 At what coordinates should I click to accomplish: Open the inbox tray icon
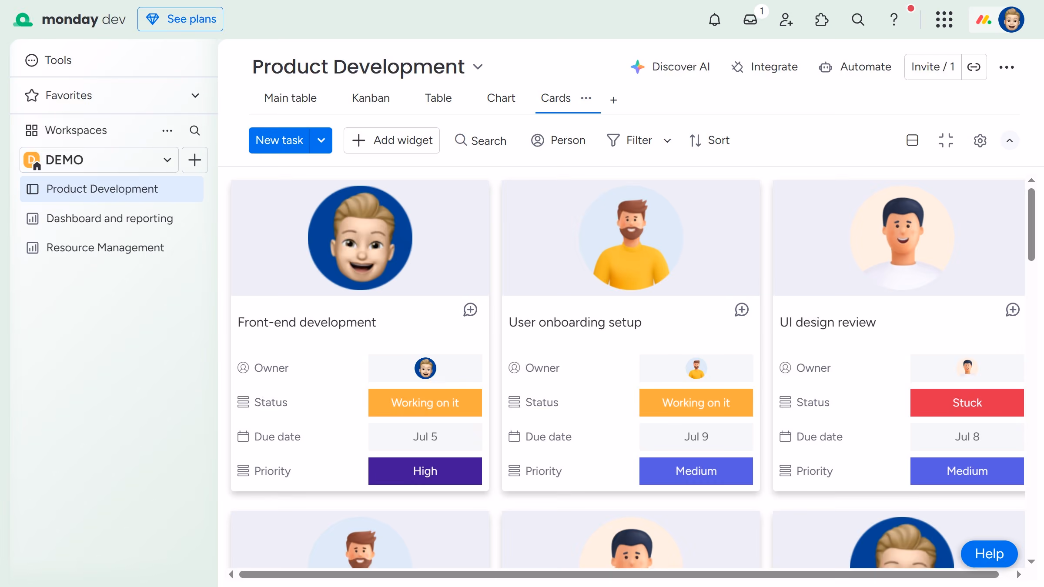click(x=750, y=20)
